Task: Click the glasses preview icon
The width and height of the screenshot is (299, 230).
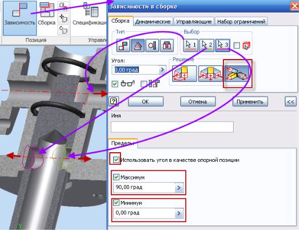Action: (128, 83)
